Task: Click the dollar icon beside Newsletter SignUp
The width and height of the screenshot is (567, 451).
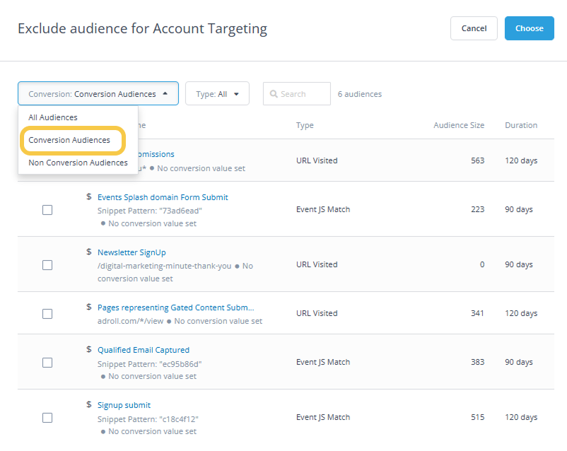Action: [89, 252]
